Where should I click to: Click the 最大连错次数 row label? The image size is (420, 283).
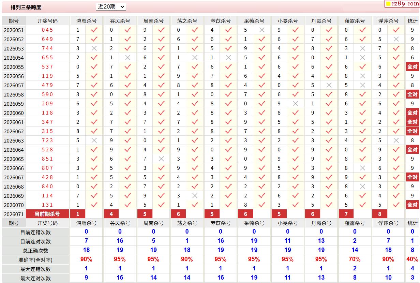pos(35,269)
